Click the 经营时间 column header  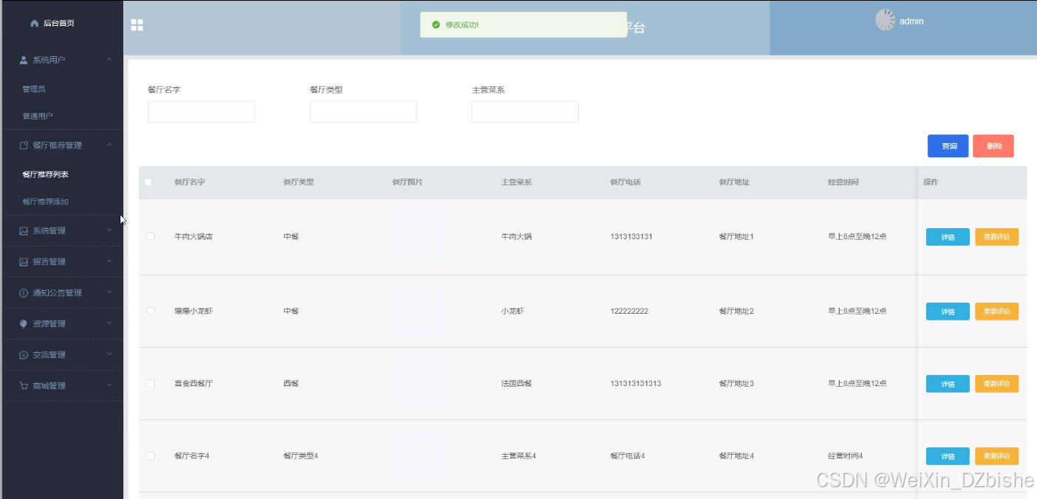coord(843,182)
